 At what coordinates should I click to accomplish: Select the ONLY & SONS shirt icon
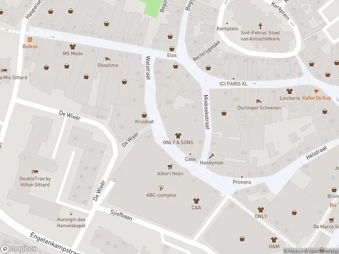178,135
